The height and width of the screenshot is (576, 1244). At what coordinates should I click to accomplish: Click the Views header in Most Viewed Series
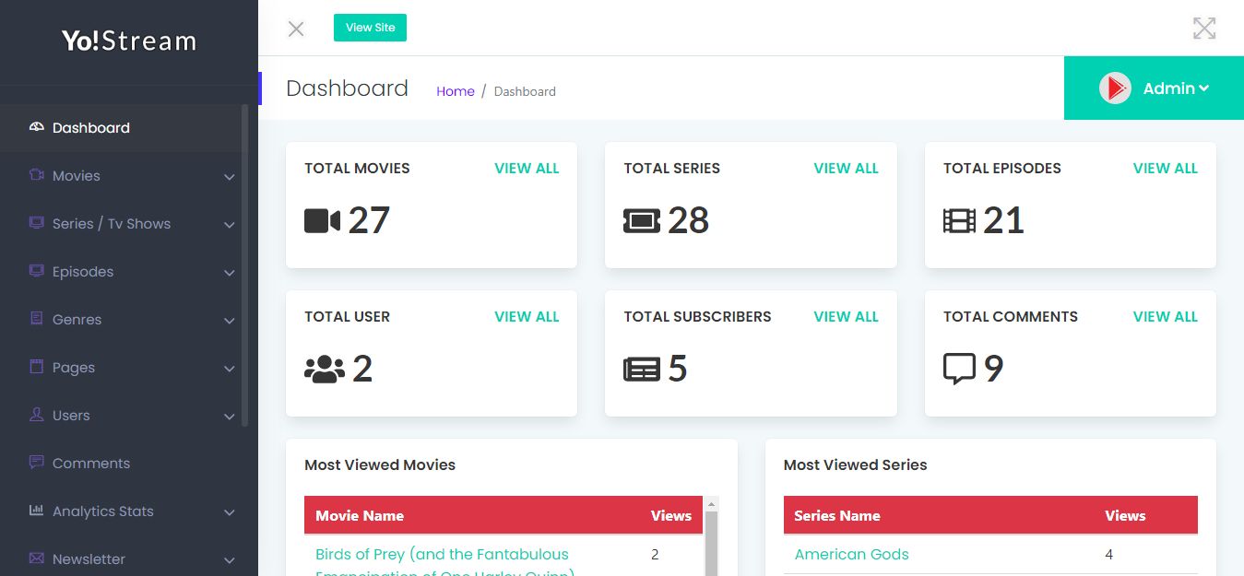click(x=1125, y=516)
